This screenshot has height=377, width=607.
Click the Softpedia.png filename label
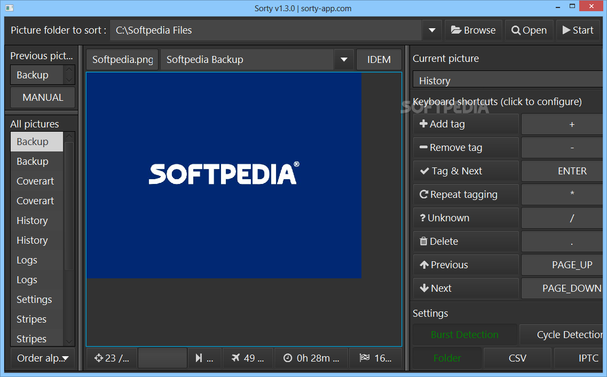coord(122,60)
